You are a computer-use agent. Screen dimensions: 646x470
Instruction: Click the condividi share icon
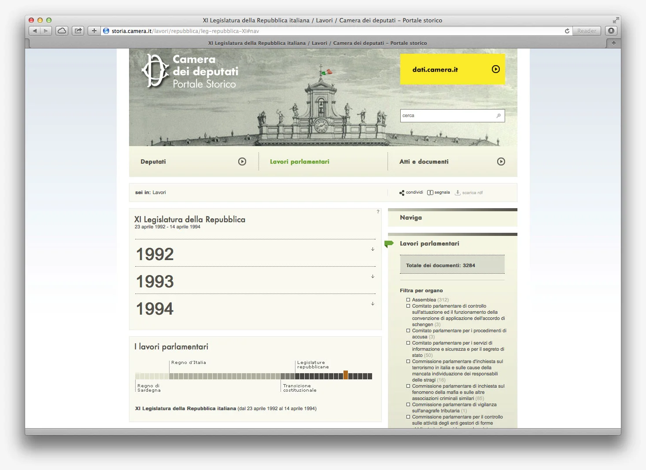click(x=402, y=193)
